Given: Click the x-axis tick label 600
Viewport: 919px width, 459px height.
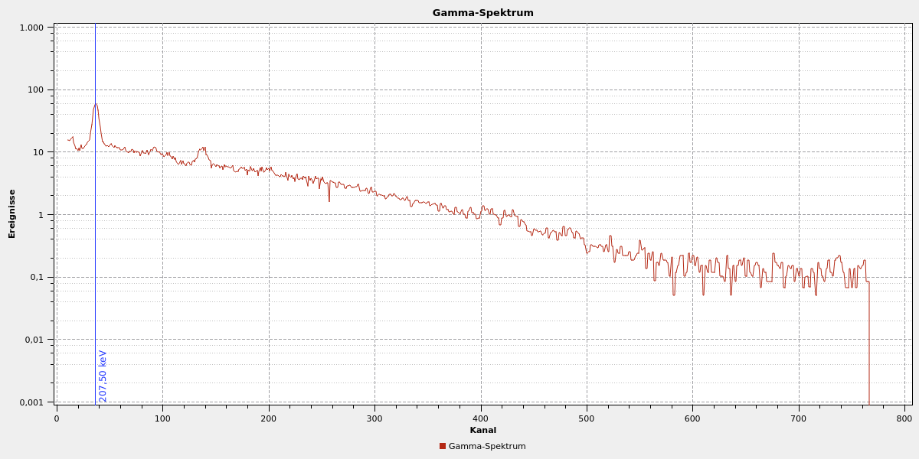Looking at the screenshot, I should pyautogui.click(x=693, y=418).
